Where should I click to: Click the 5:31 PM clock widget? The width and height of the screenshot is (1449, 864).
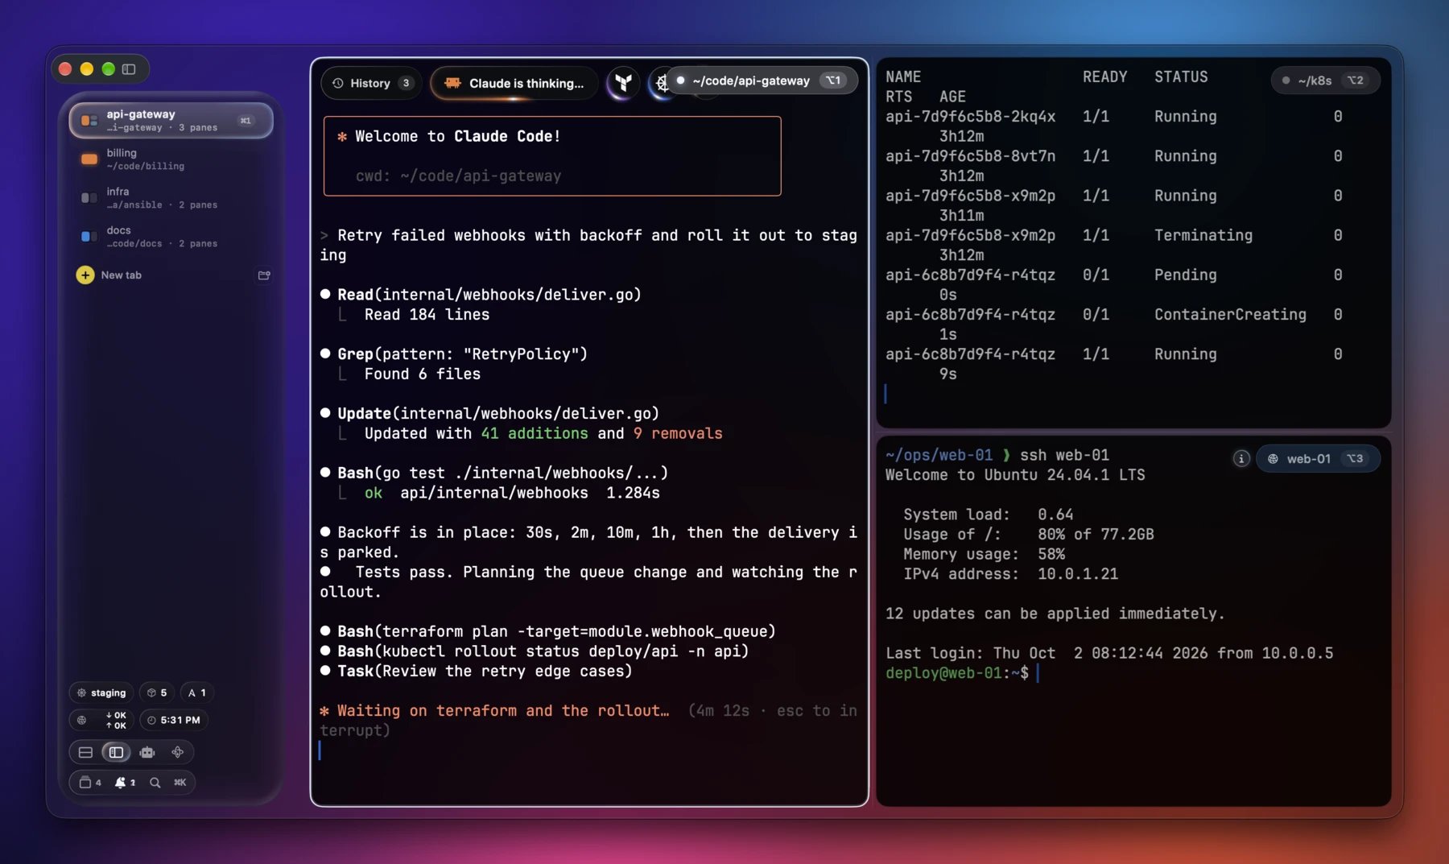pos(174,720)
